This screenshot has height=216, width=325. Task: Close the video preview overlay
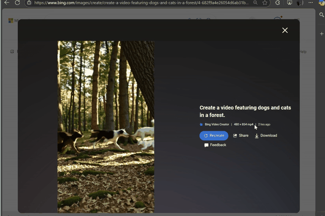click(x=285, y=30)
